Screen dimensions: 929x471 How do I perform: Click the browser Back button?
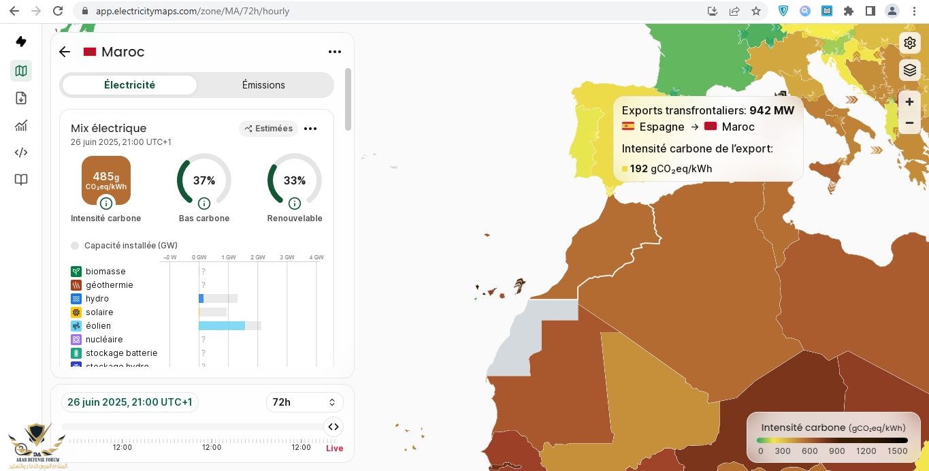click(x=14, y=11)
